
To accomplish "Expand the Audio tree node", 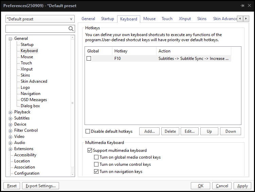I will [11, 143].
